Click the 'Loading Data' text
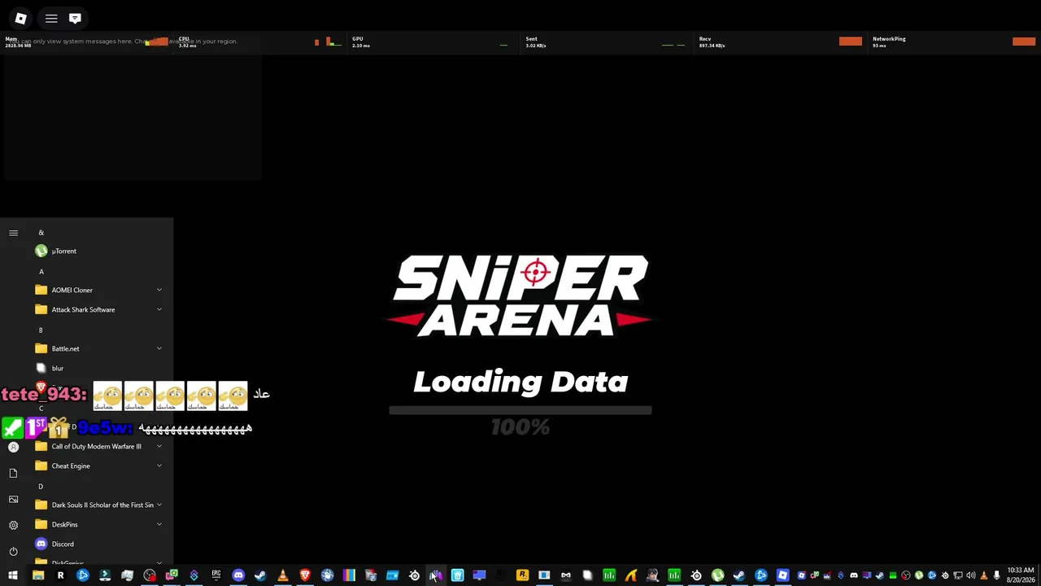The image size is (1041, 586). [x=520, y=382]
